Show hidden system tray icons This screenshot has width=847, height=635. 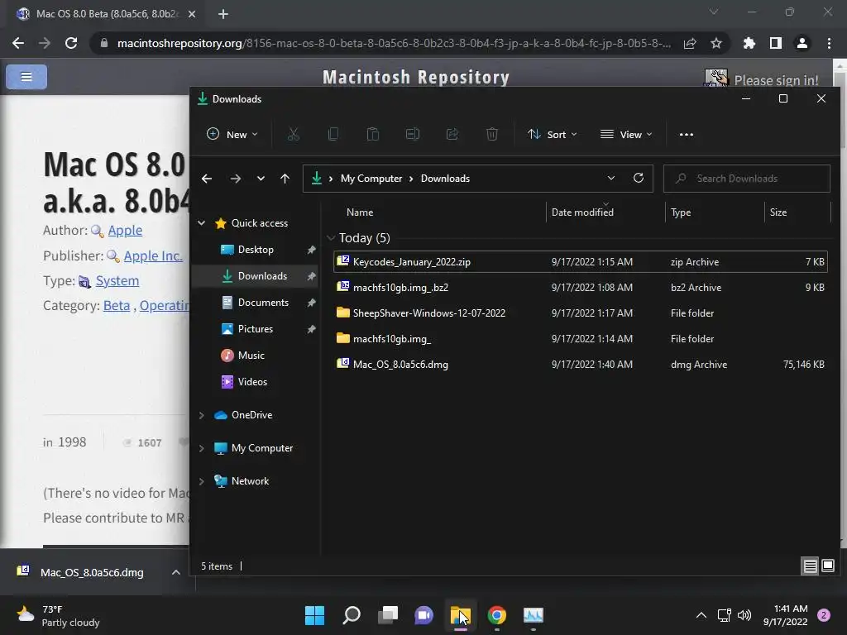tap(701, 615)
